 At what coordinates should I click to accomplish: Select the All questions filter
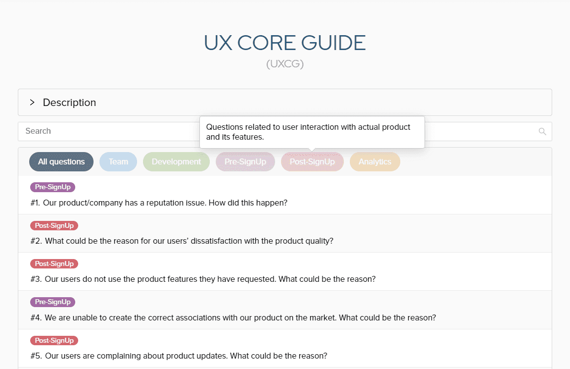[x=61, y=161]
